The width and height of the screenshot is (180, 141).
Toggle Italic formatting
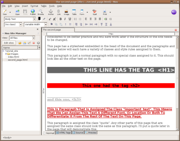(65, 19)
